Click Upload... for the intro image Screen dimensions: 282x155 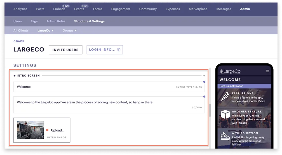pyautogui.click(x=58, y=130)
